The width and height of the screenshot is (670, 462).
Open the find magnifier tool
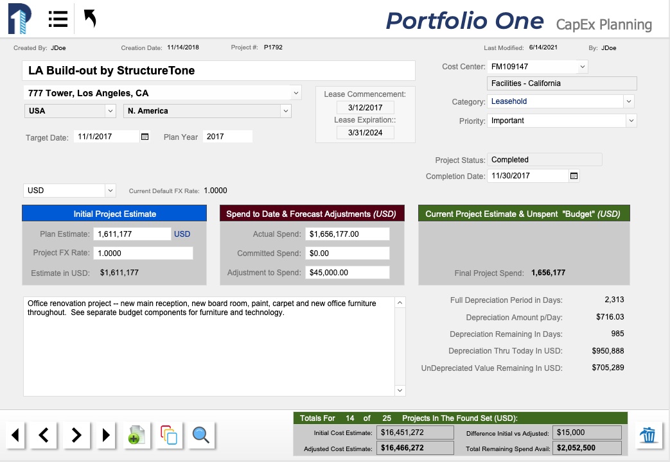point(201,435)
